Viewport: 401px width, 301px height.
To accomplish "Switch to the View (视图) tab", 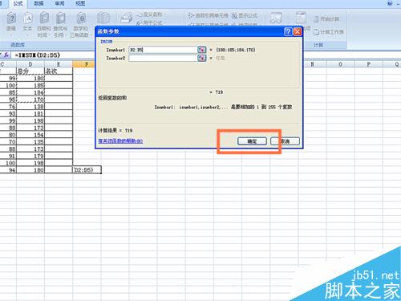I will click(80, 3).
